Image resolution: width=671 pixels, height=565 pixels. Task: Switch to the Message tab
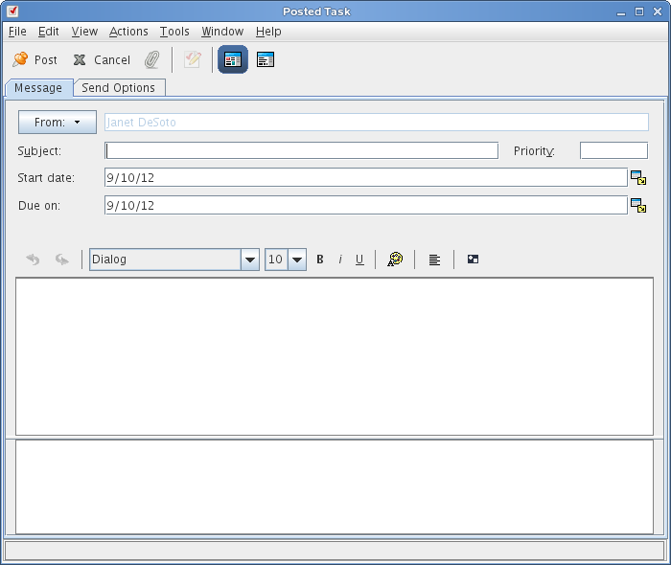38,88
